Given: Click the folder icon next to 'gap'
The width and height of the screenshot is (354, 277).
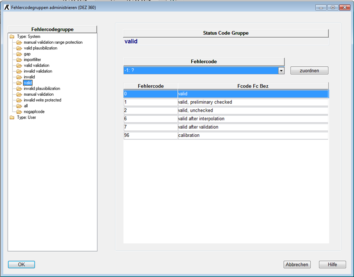Looking at the screenshot, I should 19,54.
